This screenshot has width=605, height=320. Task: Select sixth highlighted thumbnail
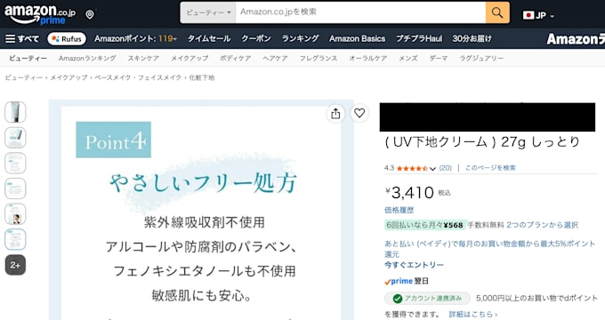tap(15, 239)
